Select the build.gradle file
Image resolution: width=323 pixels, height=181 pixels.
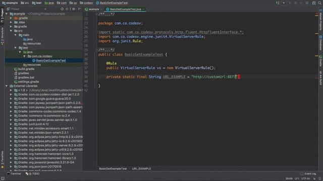[24, 69]
